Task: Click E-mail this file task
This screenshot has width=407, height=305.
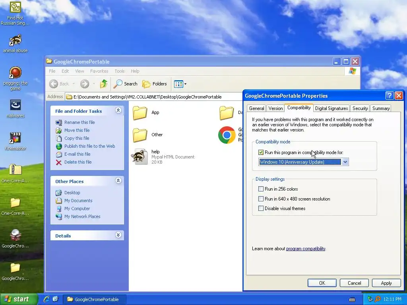Action: 78,154
